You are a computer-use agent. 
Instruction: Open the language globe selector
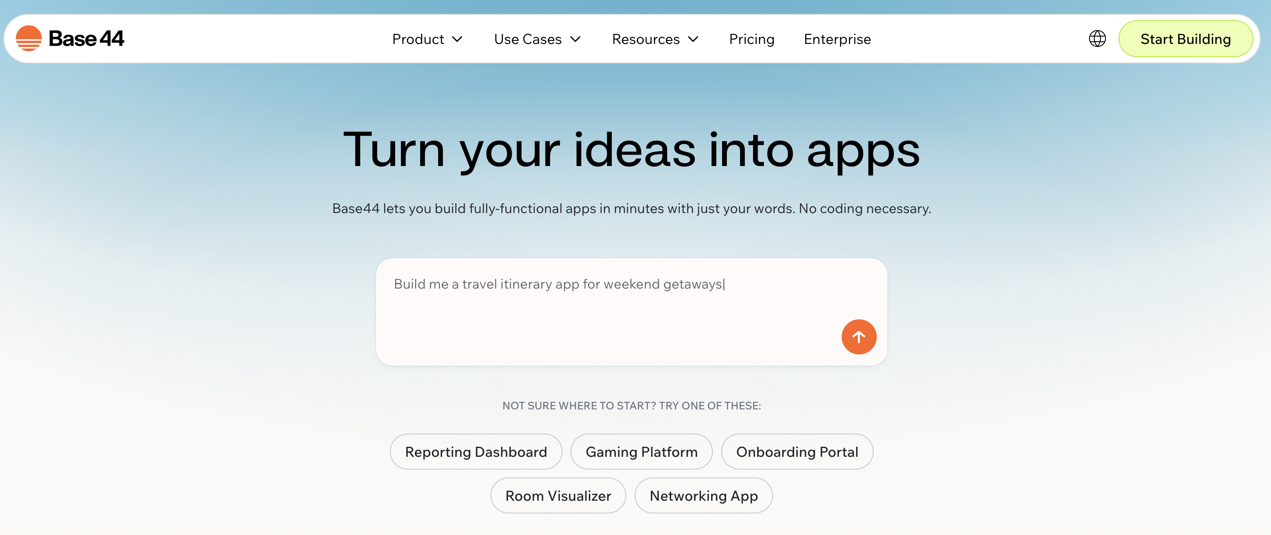pyautogui.click(x=1097, y=39)
